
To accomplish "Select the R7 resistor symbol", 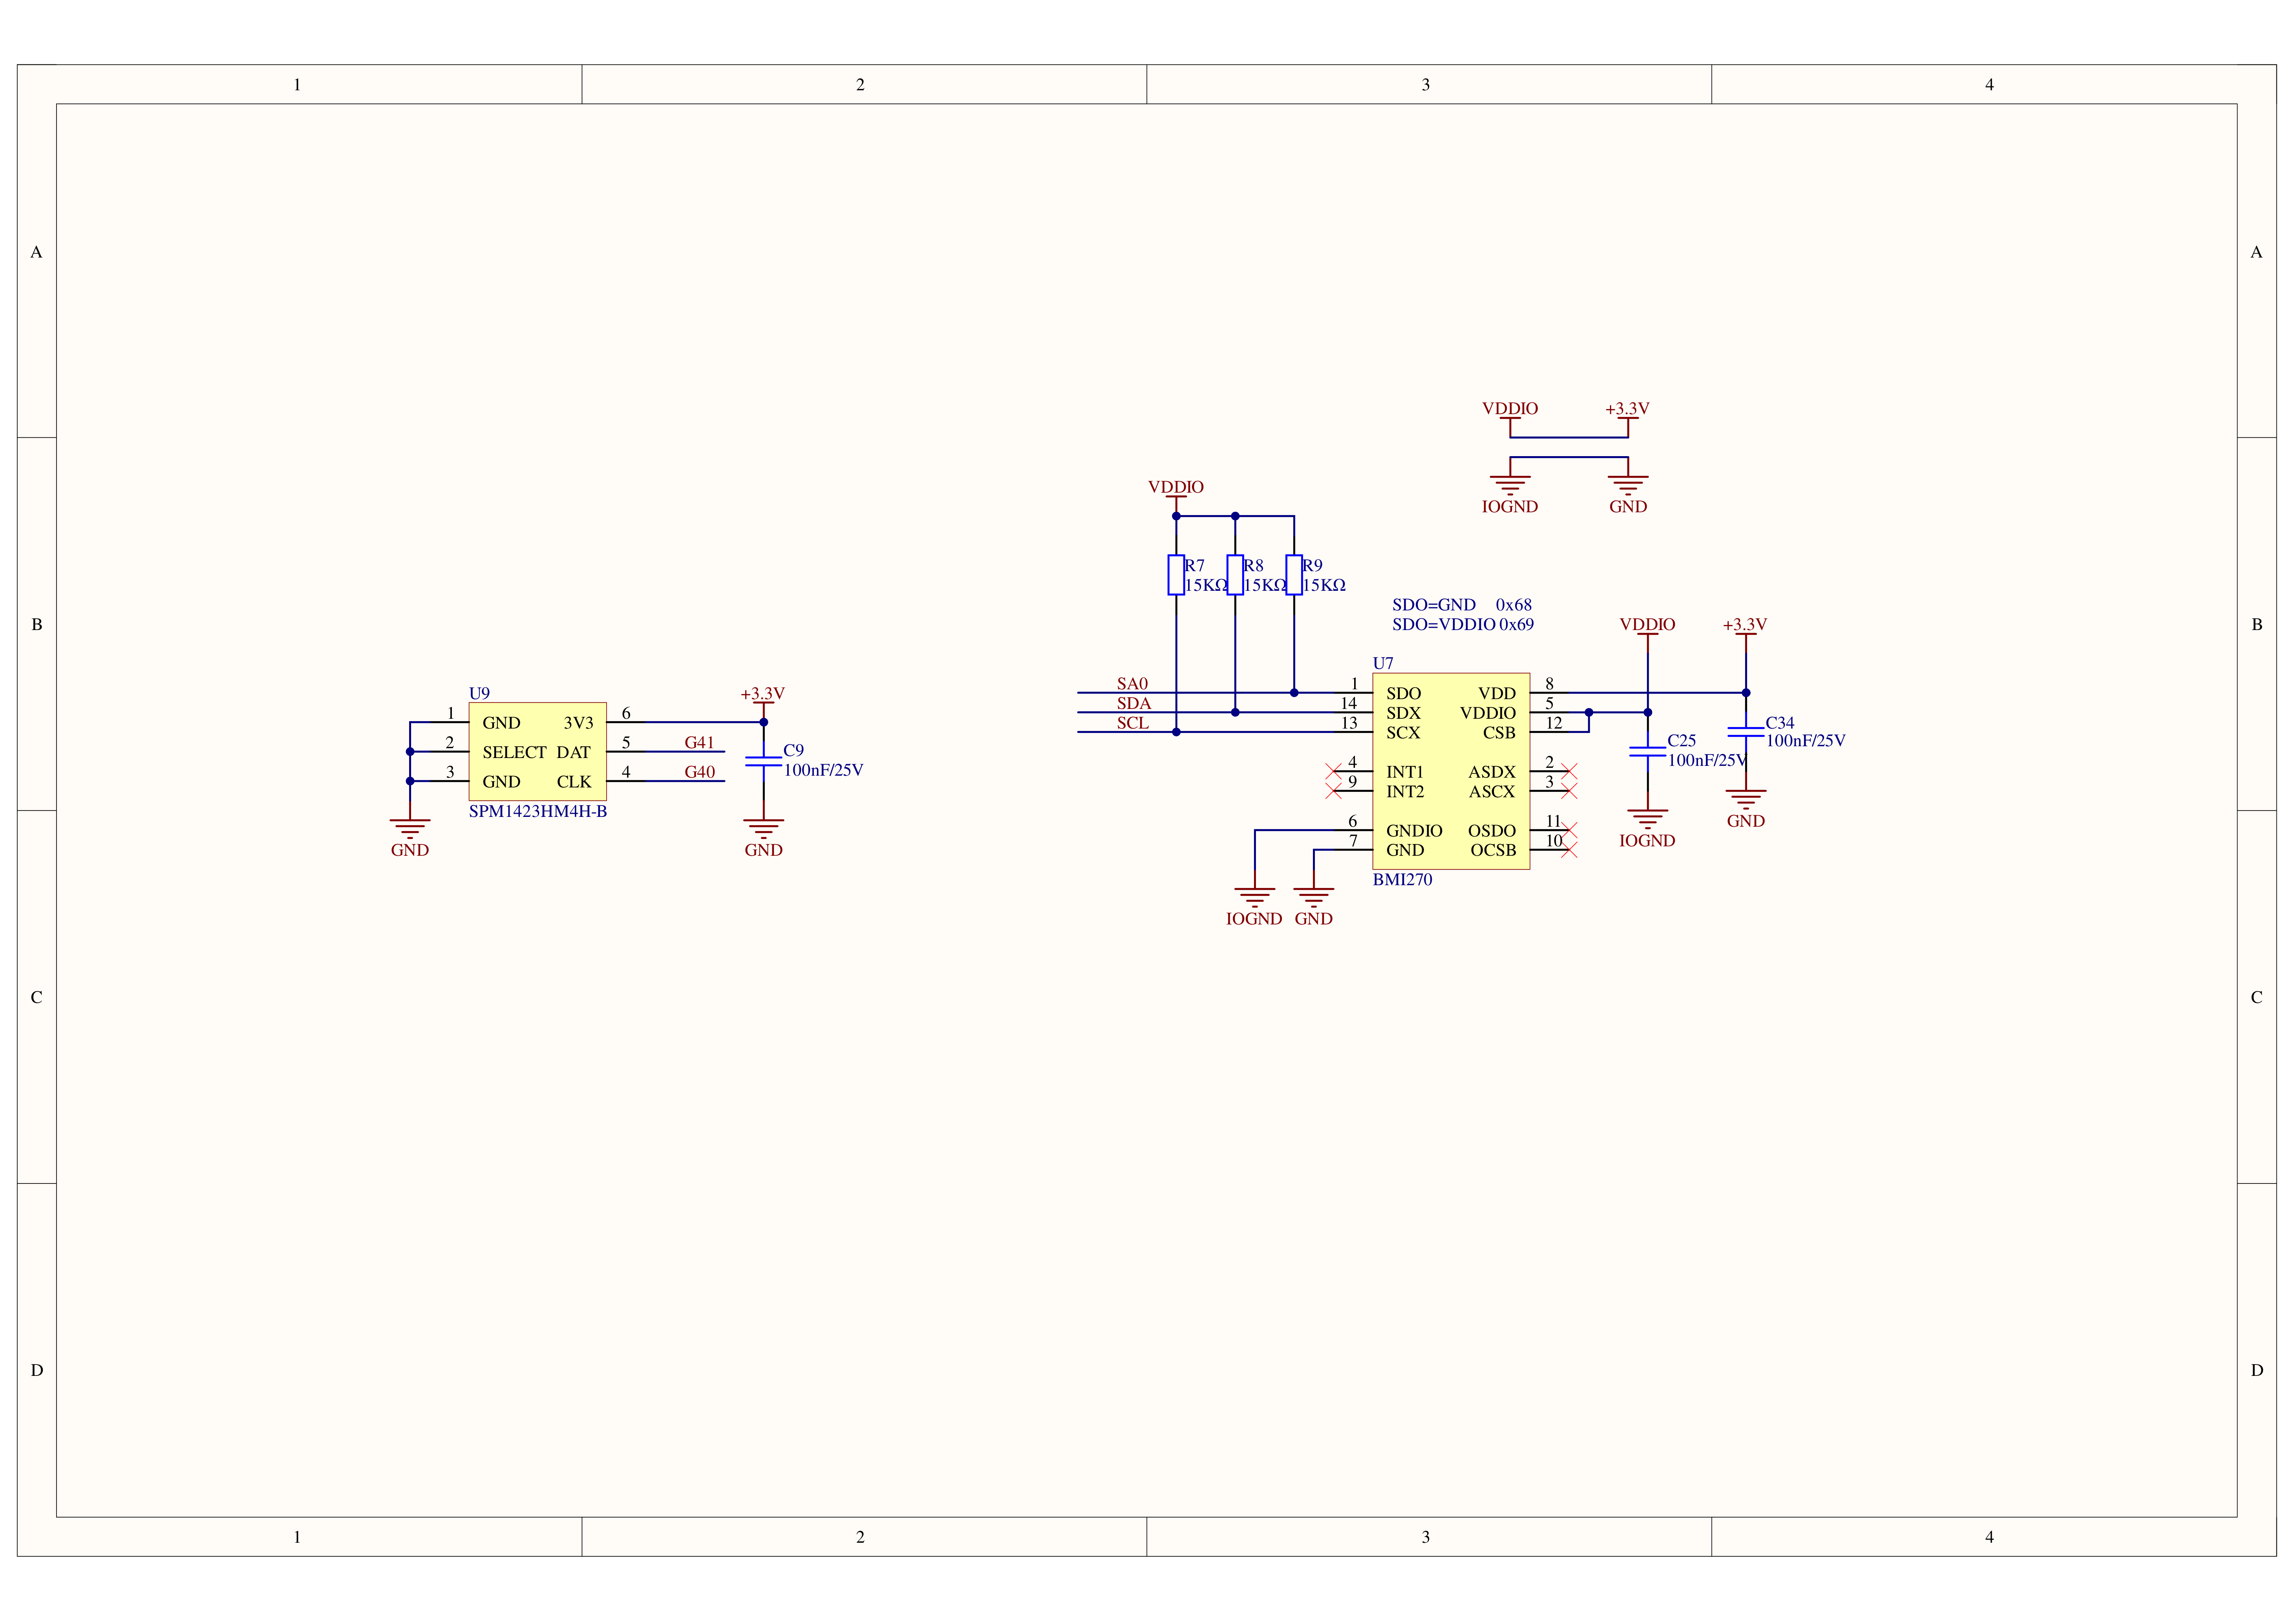I will point(1176,575).
